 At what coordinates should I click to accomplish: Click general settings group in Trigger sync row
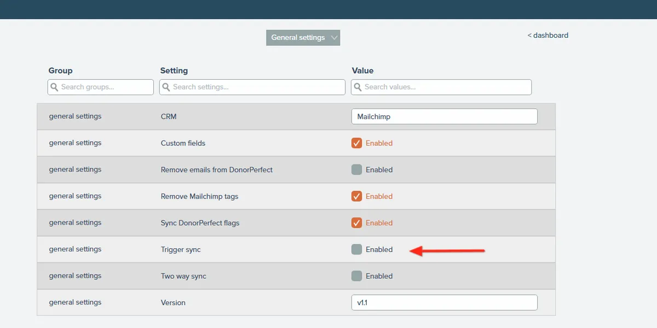(75, 249)
